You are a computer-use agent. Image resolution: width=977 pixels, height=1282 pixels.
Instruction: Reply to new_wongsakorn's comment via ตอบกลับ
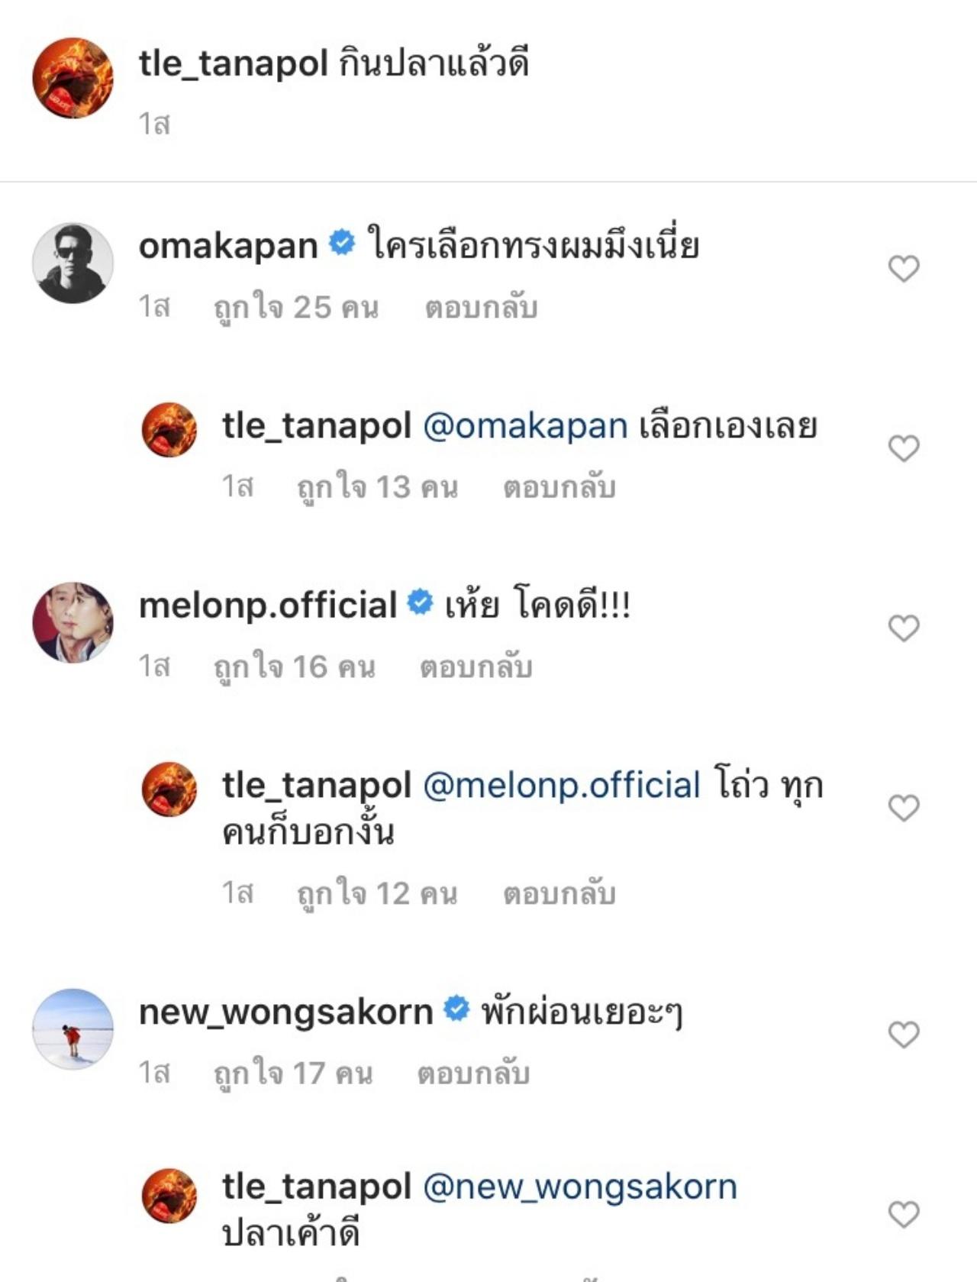473,1074
